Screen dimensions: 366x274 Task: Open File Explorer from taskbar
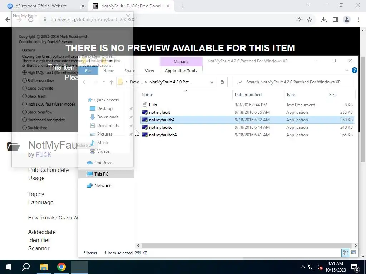(x=44, y=267)
